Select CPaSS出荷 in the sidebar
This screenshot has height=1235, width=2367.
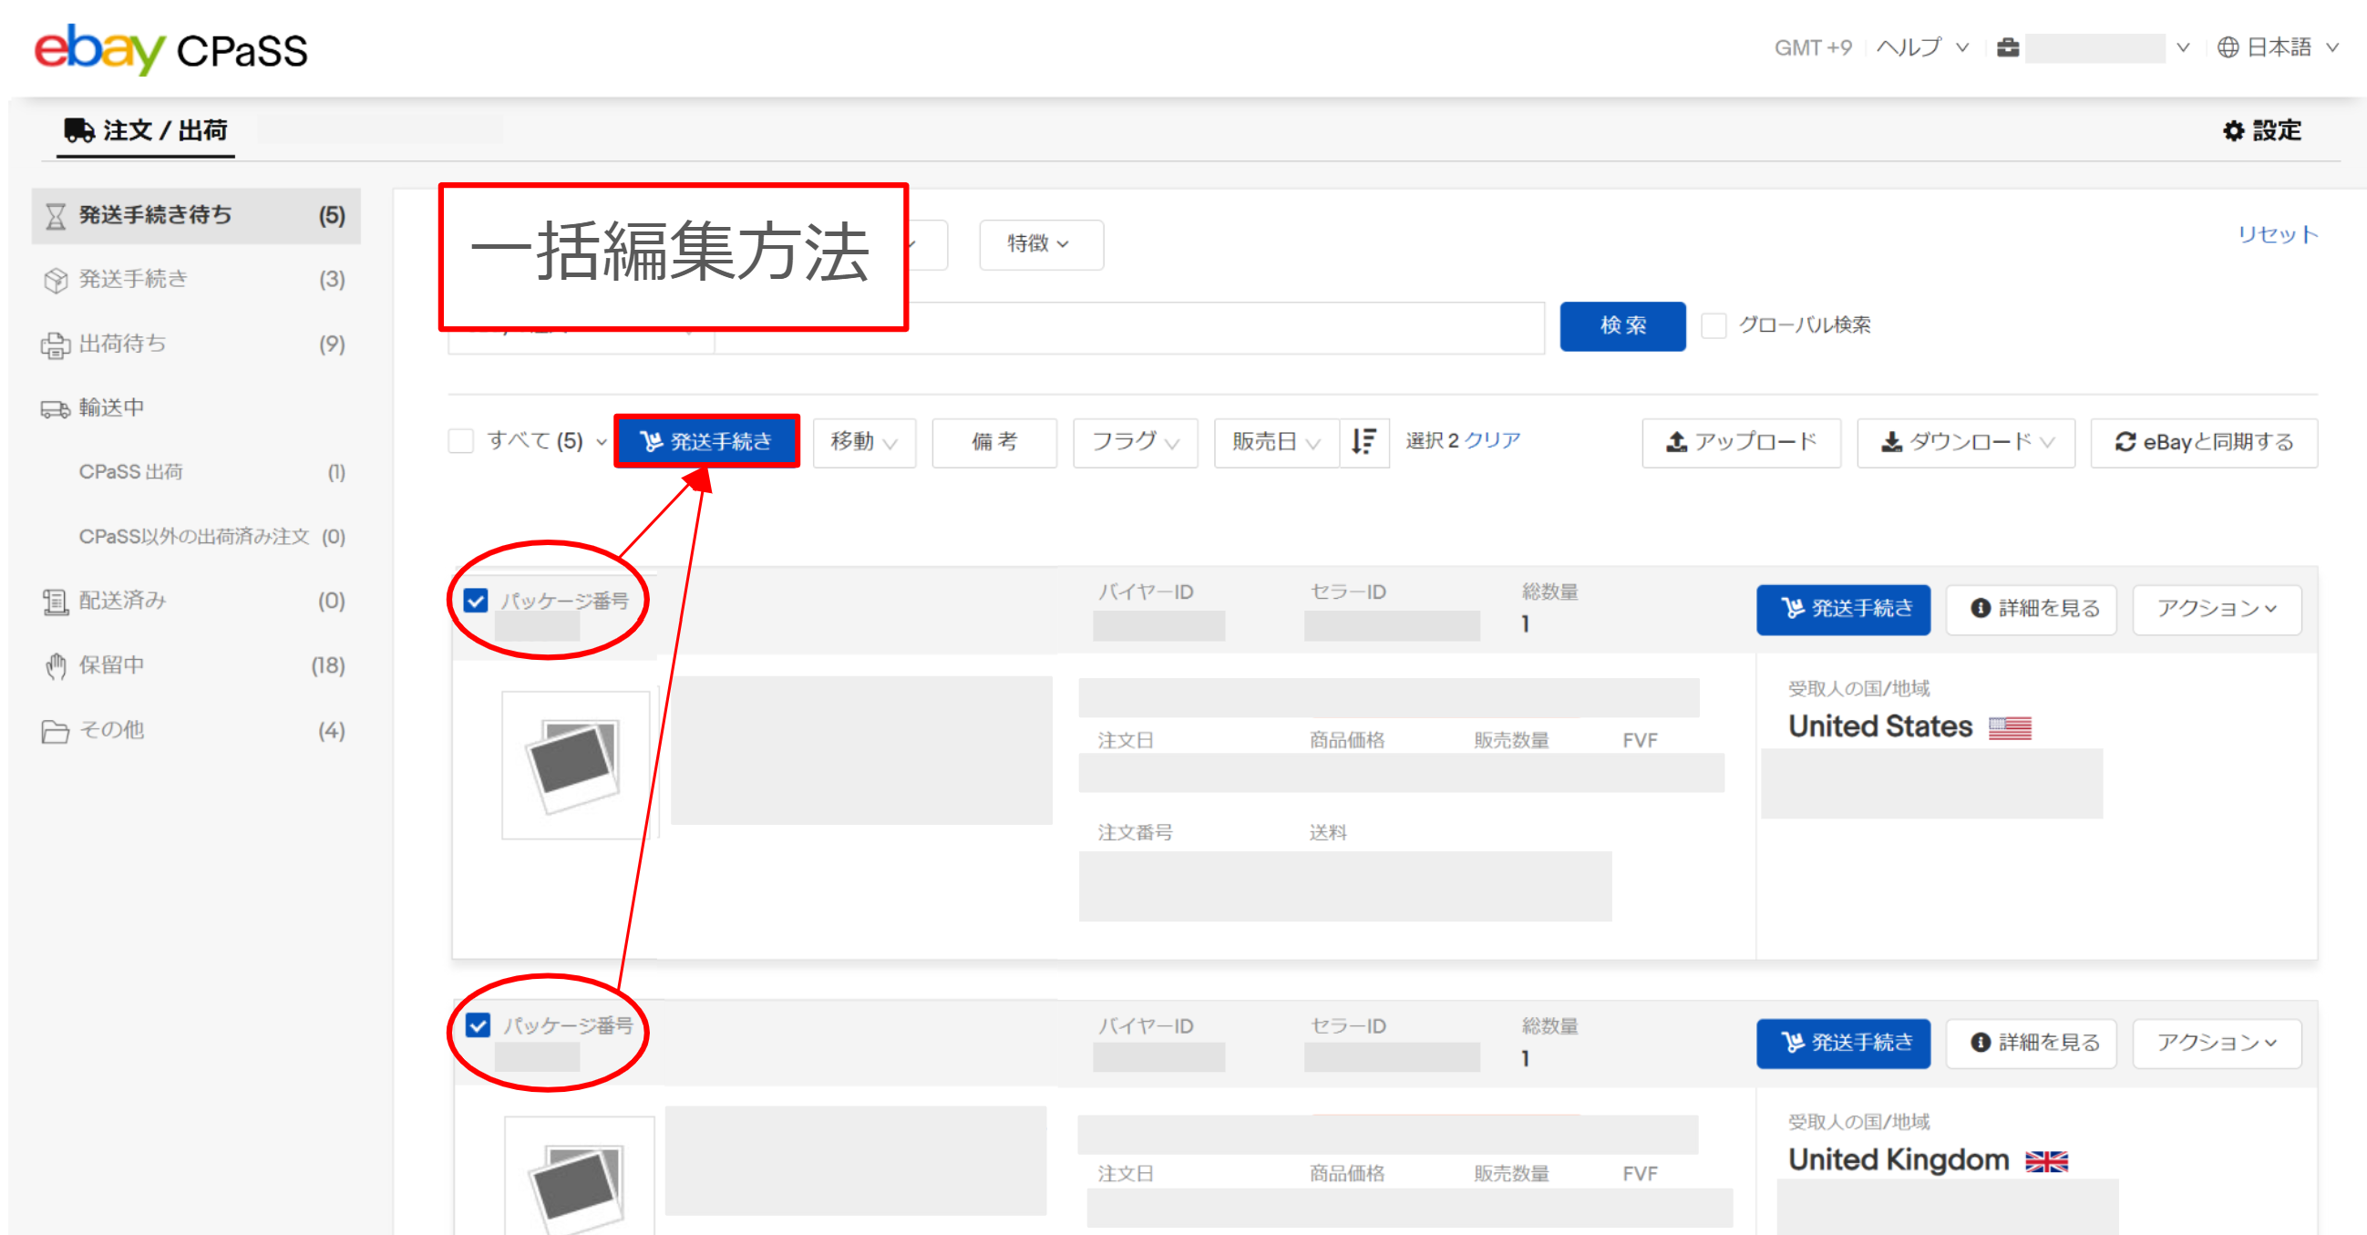(x=131, y=471)
